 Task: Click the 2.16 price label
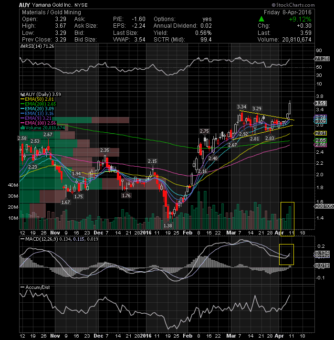[202, 171]
